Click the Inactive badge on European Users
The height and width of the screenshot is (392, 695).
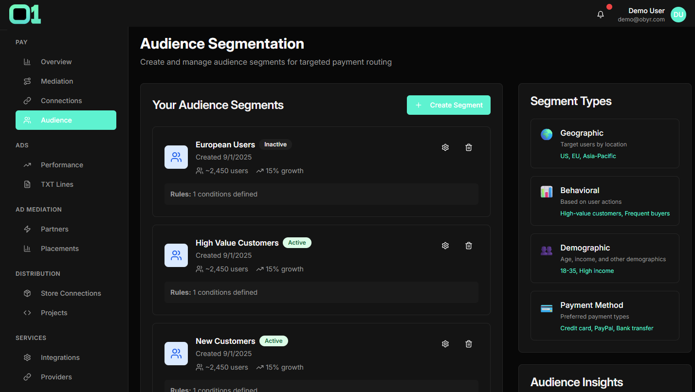[275, 144]
